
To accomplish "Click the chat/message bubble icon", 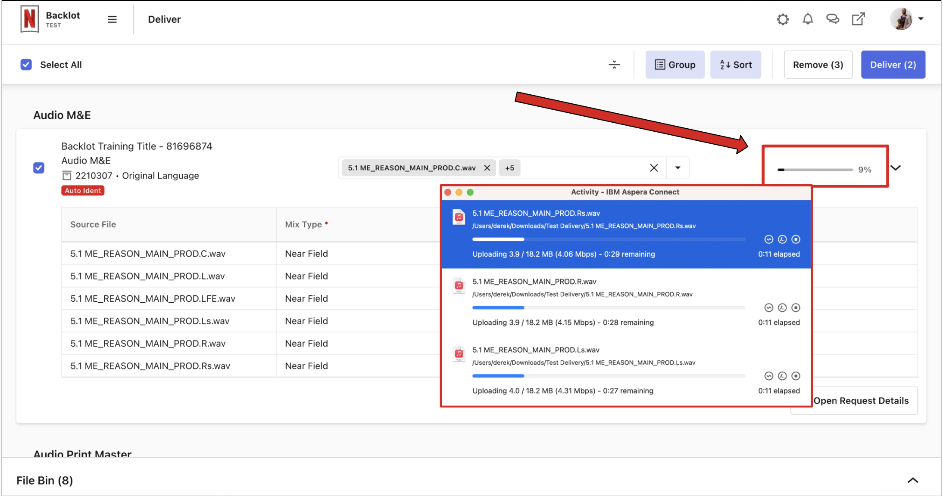I will click(x=833, y=19).
